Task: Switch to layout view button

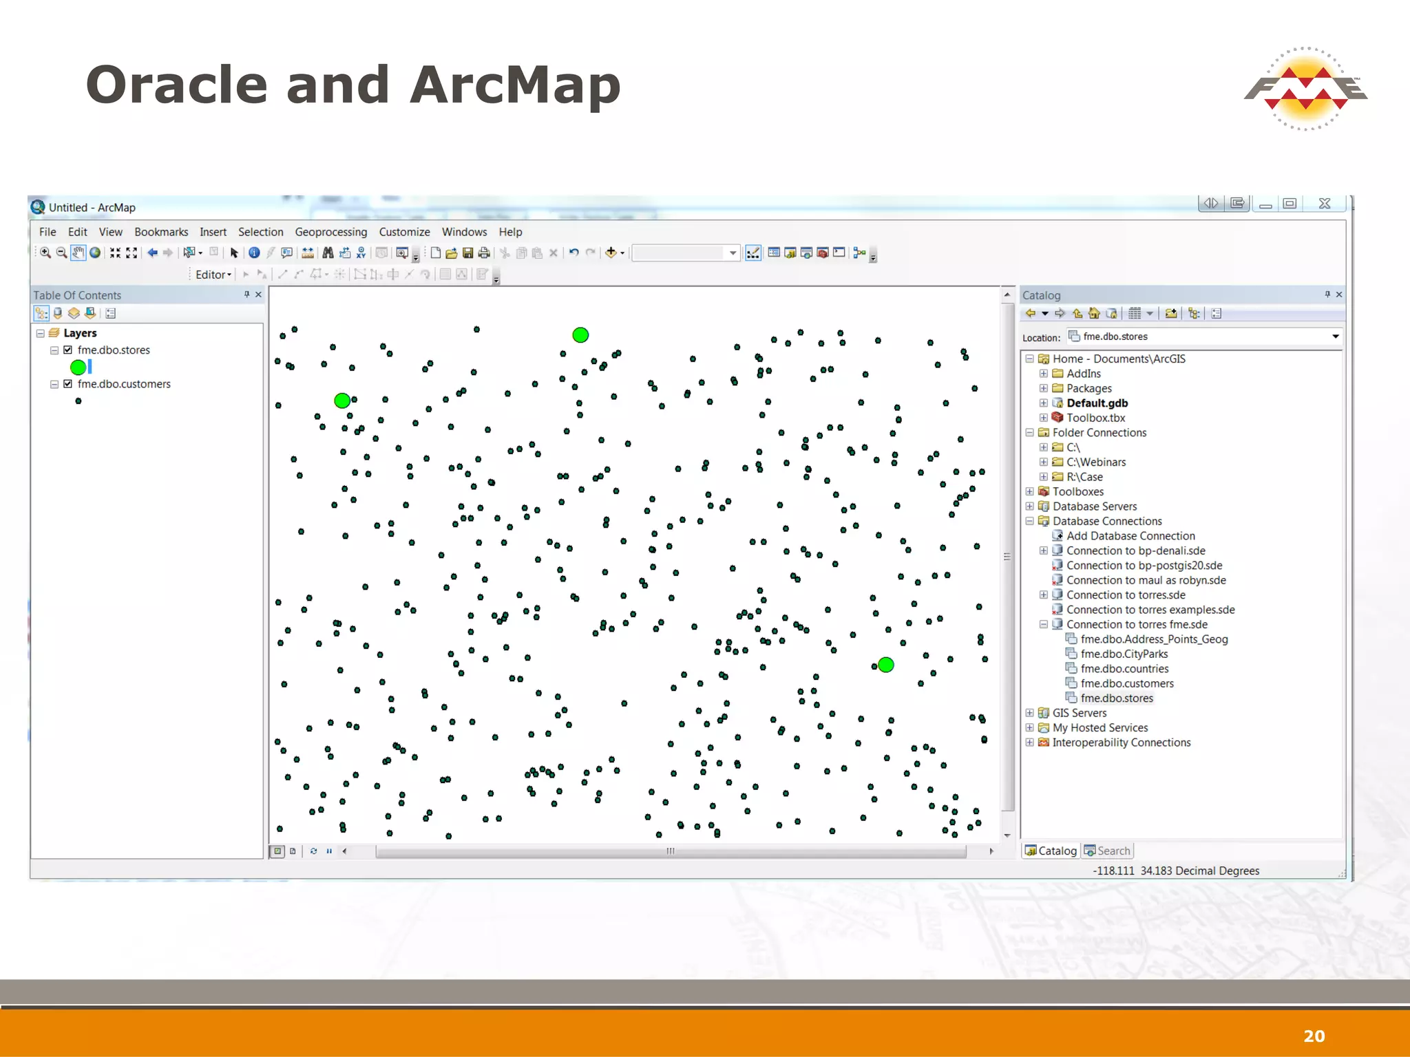Action: tap(293, 851)
